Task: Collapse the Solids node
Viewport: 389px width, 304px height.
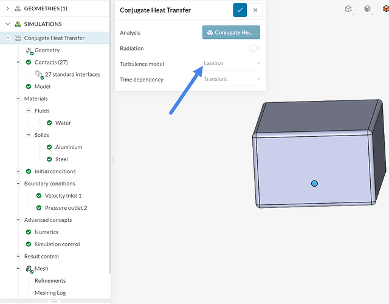Action: [29, 135]
